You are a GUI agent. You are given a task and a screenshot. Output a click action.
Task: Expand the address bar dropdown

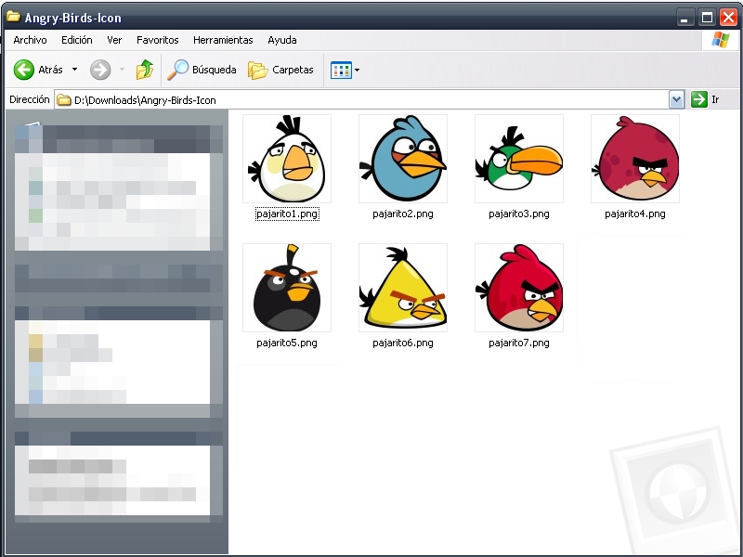[676, 100]
